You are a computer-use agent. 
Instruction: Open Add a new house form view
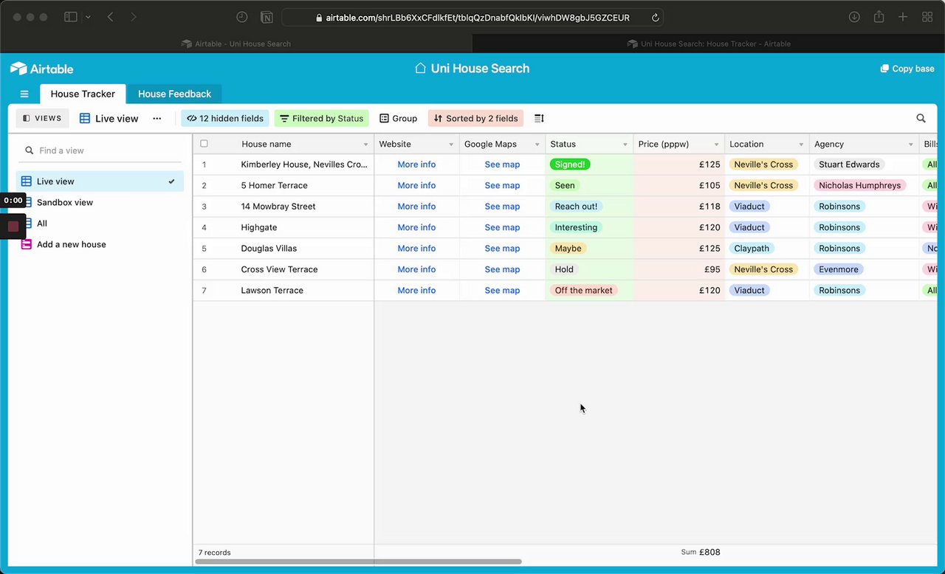tap(100, 244)
